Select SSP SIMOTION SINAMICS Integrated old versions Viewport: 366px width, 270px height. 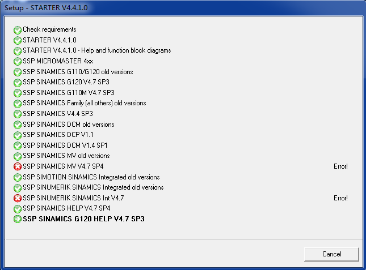[91, 177]
